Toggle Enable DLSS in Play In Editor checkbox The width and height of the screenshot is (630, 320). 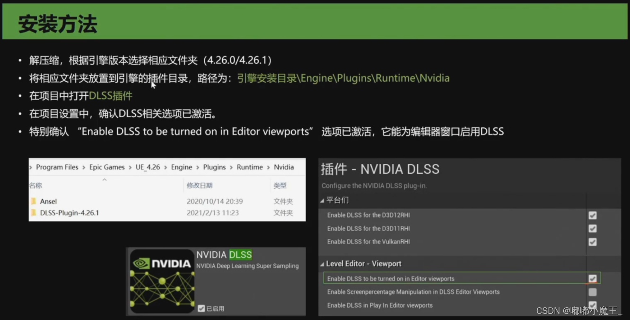(592, 305)
